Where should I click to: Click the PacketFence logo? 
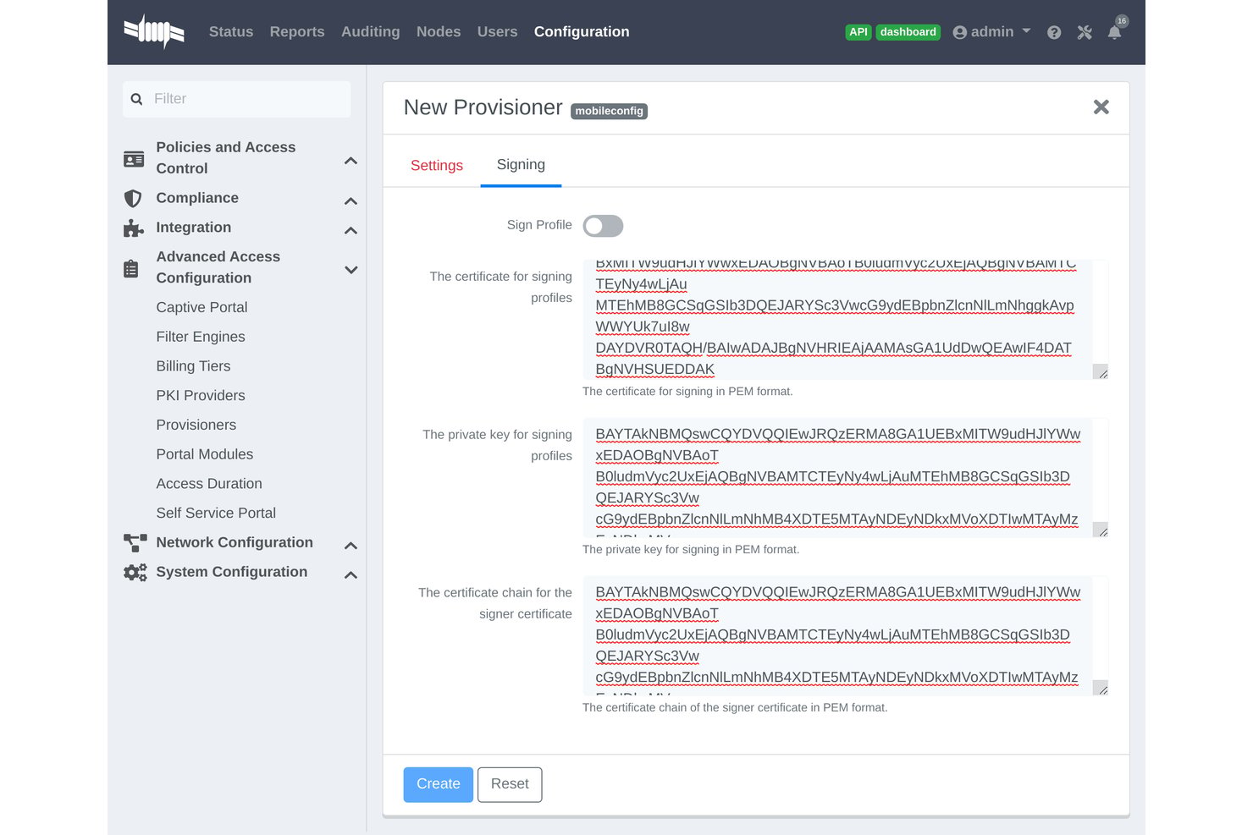click(154, 32)
